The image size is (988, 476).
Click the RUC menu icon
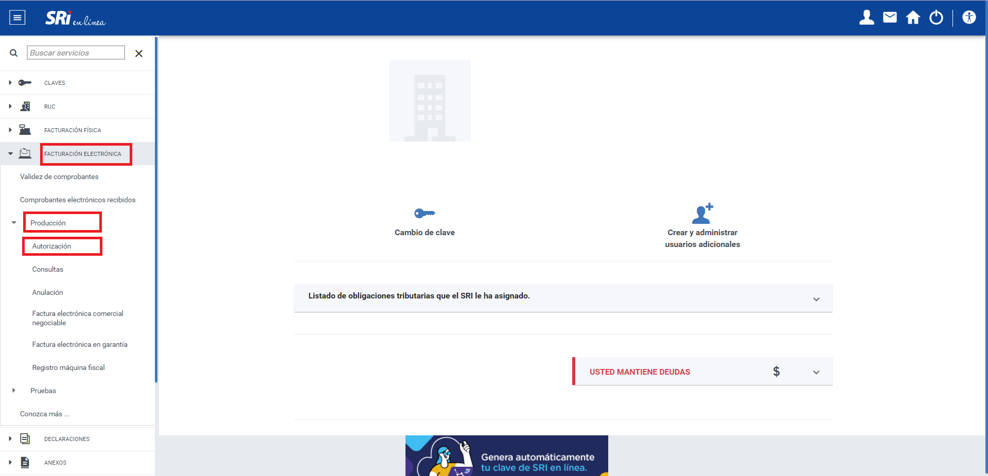coord(25,107)
